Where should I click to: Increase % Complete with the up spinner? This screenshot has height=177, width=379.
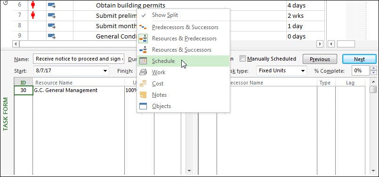[374, 68]
